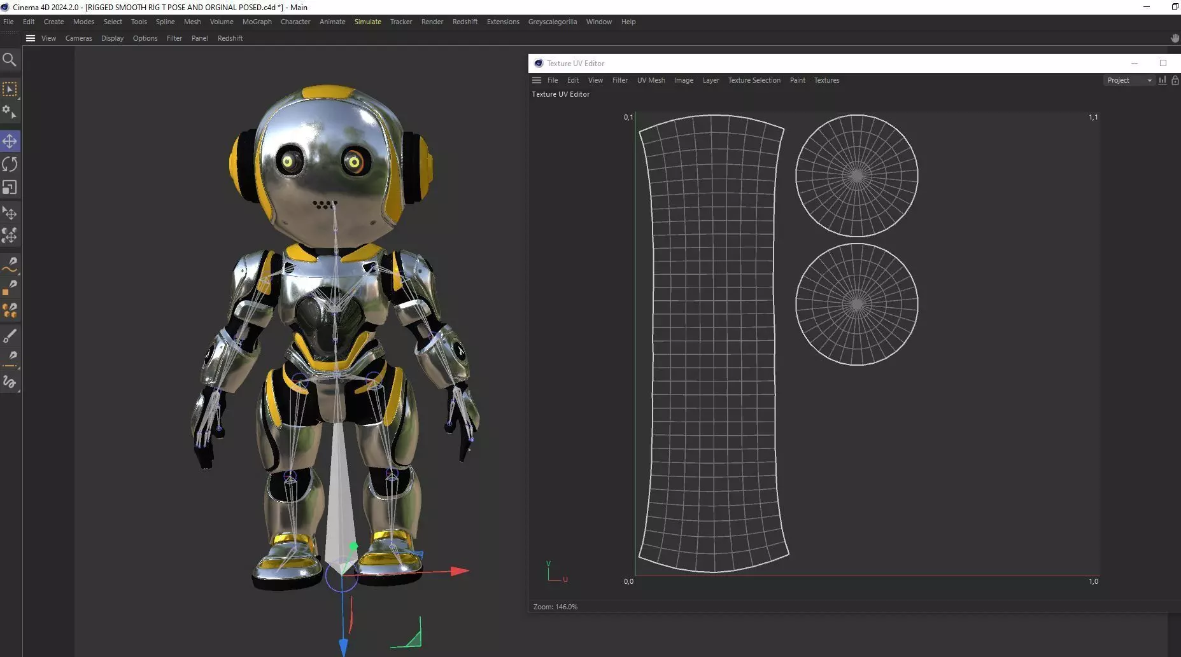Open the viewport Cameras menu
The height and width of the screenshot is (657, 1181).
pyautogui.click(x=78, y=38)
